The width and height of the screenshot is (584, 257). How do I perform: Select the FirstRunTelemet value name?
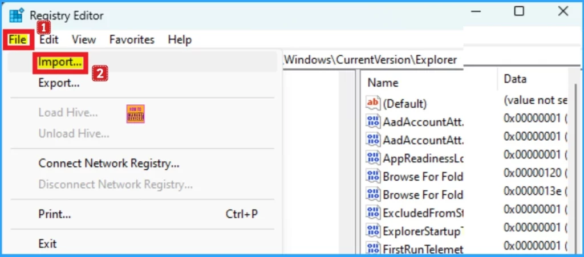click(x=423, y=249)
